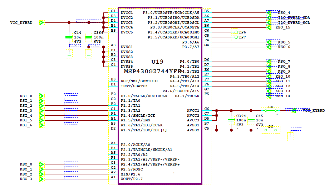Click the ground symbol below C44
The image size is (334, 189).
69,54
